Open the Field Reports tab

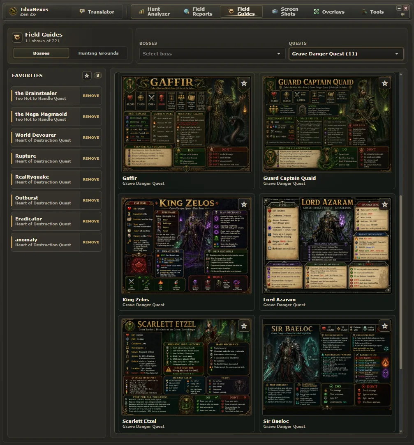[198, 11]
